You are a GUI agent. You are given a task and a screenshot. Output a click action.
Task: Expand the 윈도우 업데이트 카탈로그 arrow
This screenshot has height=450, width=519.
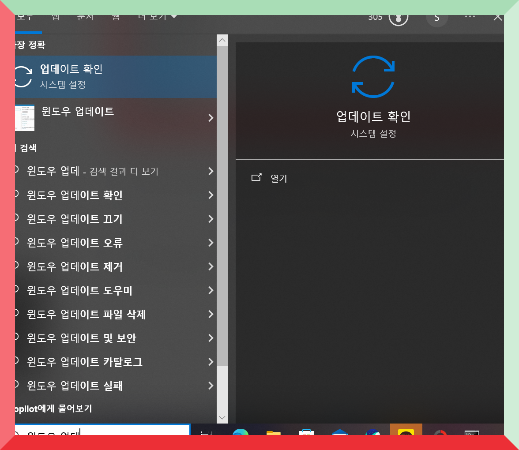click(211, 362)
